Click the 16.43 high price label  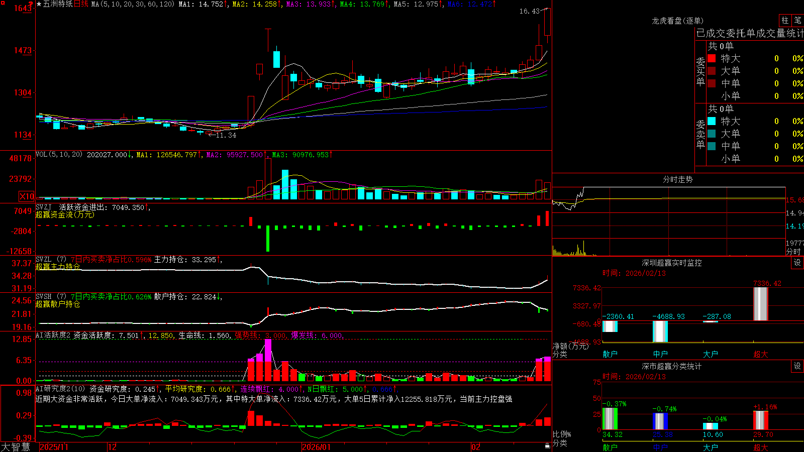pyautogui.click(x=530, y=11)
